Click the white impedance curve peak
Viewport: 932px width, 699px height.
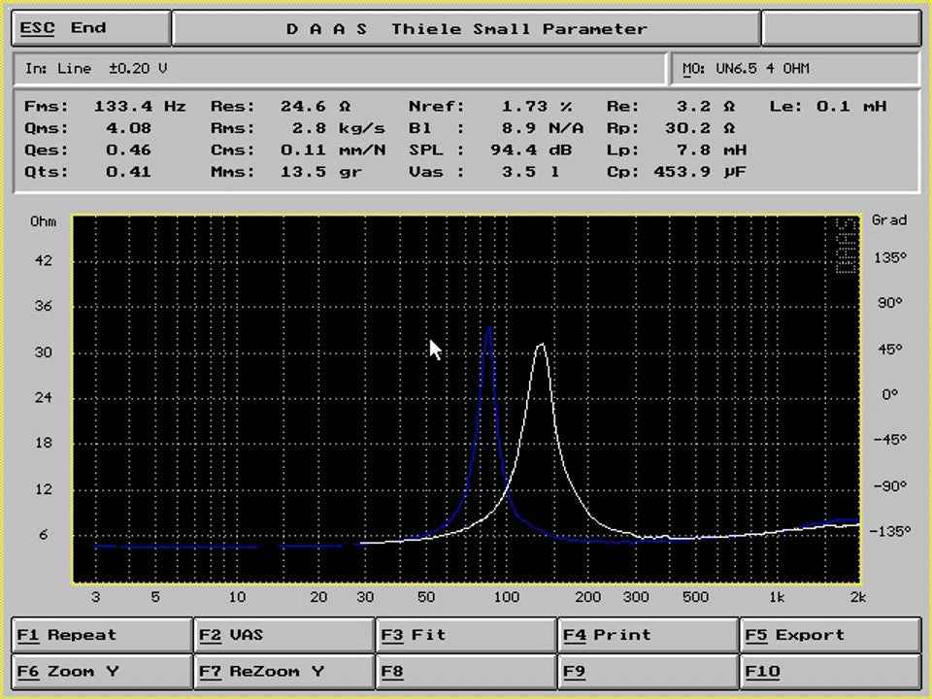[540, 345]
